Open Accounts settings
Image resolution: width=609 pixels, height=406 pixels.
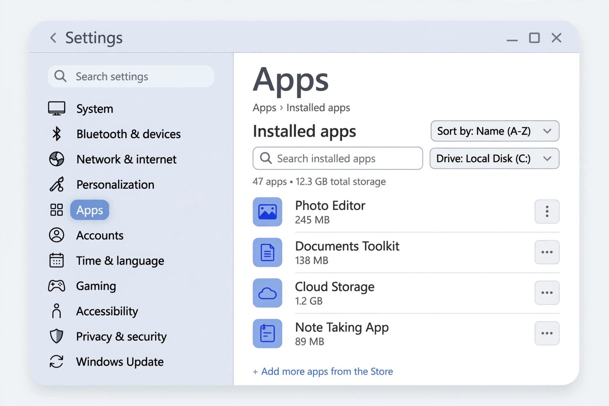pyautogui.click(x=100, y=236)
